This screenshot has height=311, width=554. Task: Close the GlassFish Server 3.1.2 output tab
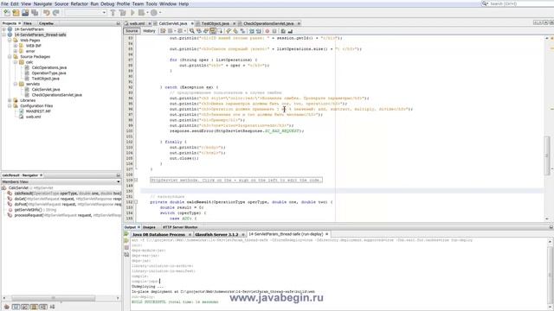click(242, 234)
